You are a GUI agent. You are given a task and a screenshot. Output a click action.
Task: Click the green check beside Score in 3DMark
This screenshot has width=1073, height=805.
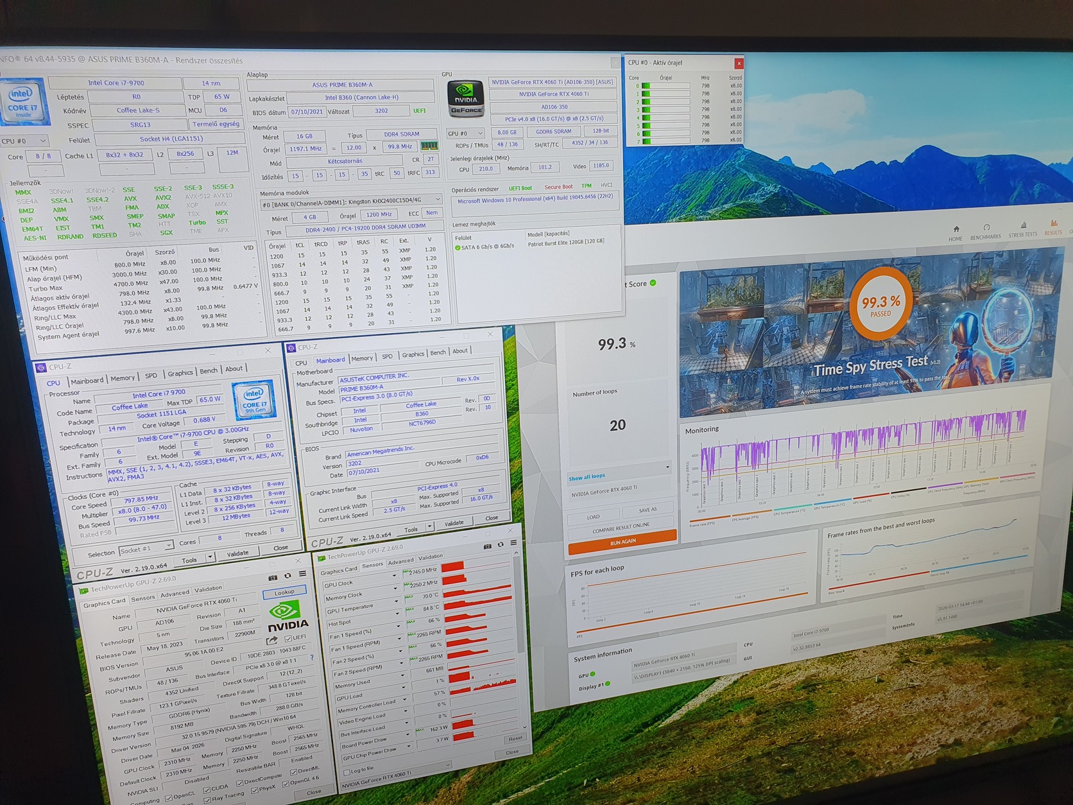click(x=653, y=282)
